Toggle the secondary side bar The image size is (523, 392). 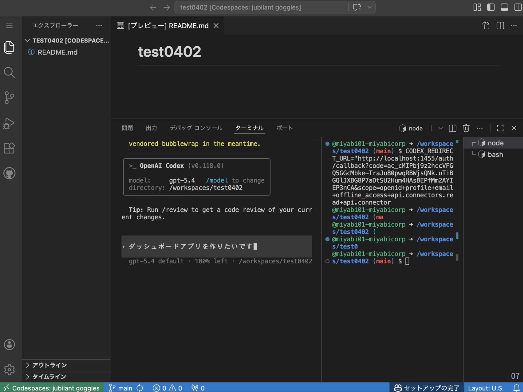point(518,7)
